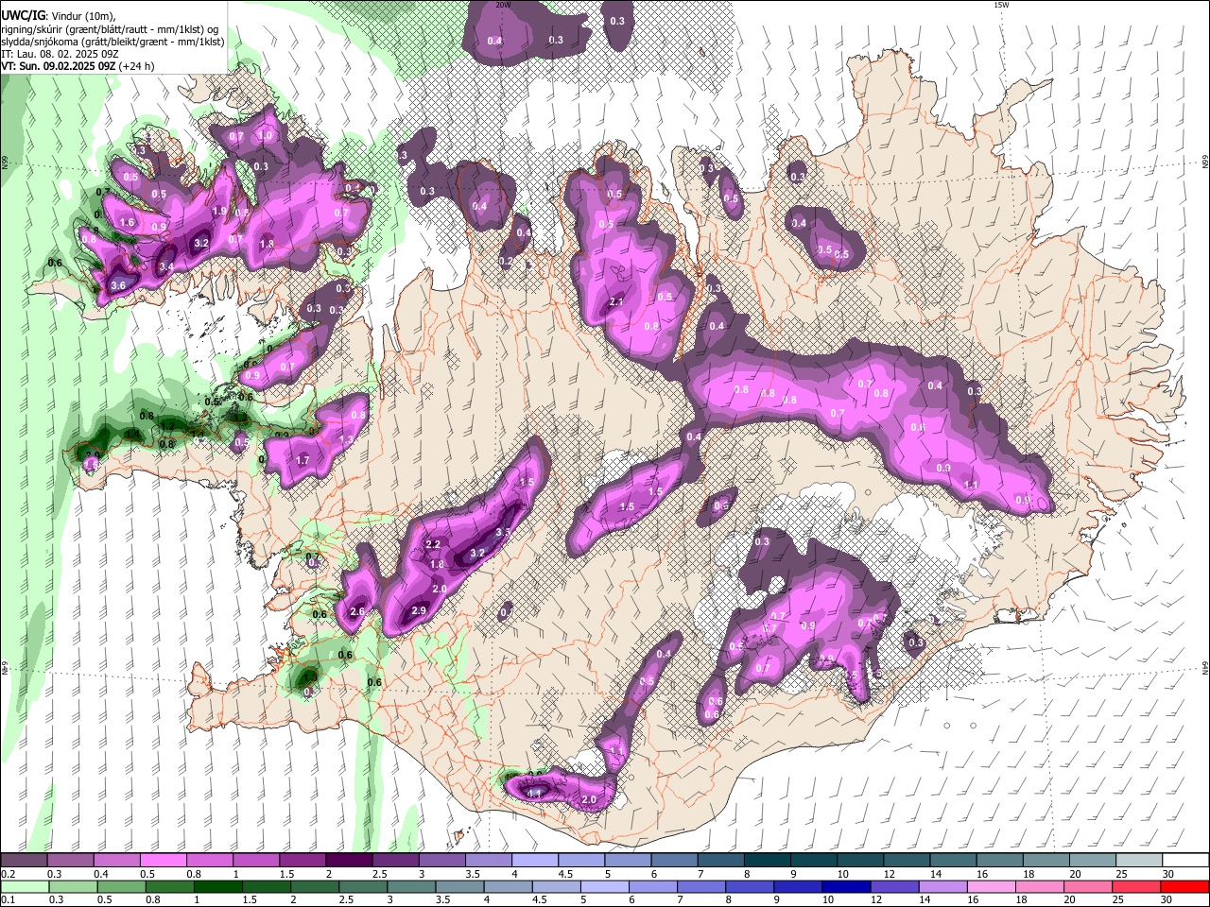The image size is (1210, 907).
Task: Click the 'rigning/skúrir' legend description line
Action: point(110,29)
